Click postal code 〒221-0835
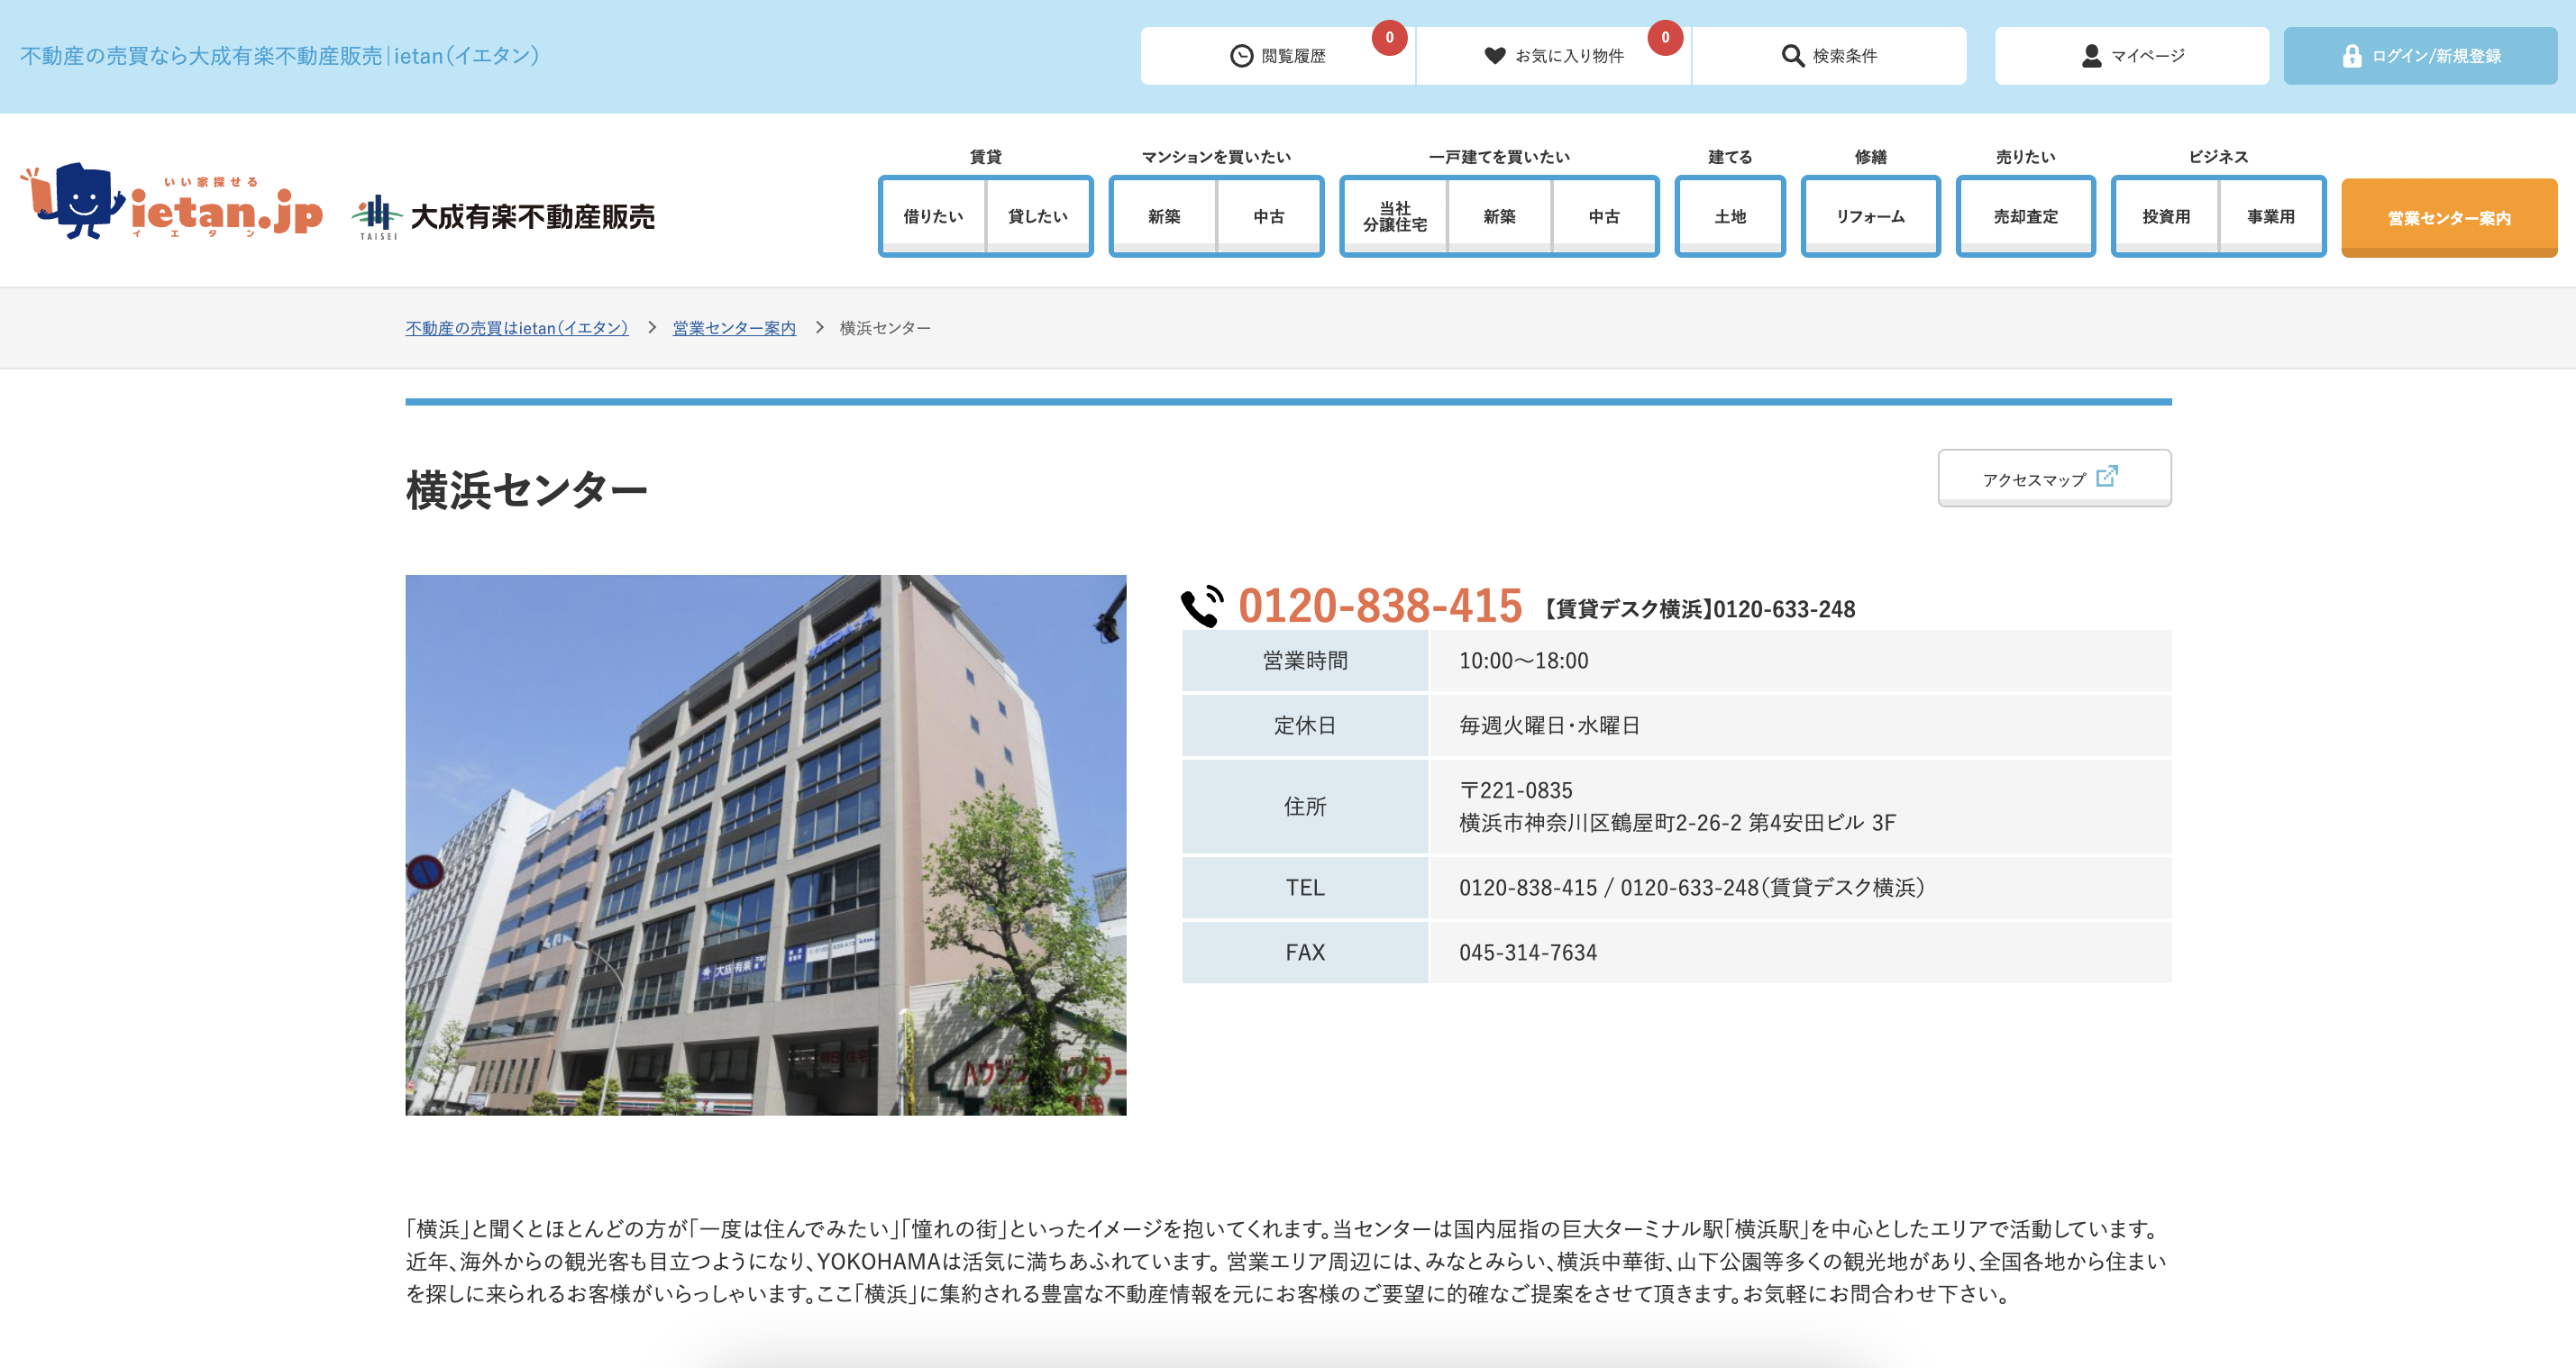Viewport: 2576px width, 1368px height. pyautogui.click(x=1516, y=790)
